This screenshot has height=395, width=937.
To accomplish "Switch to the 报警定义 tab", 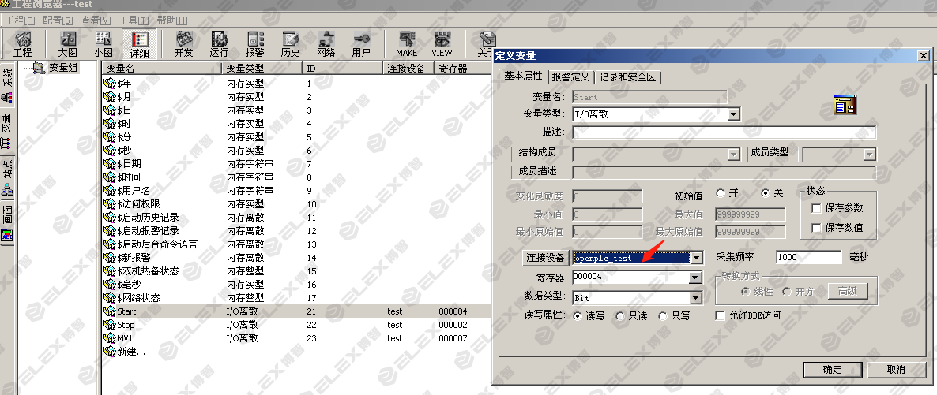I will pos(570,76).
